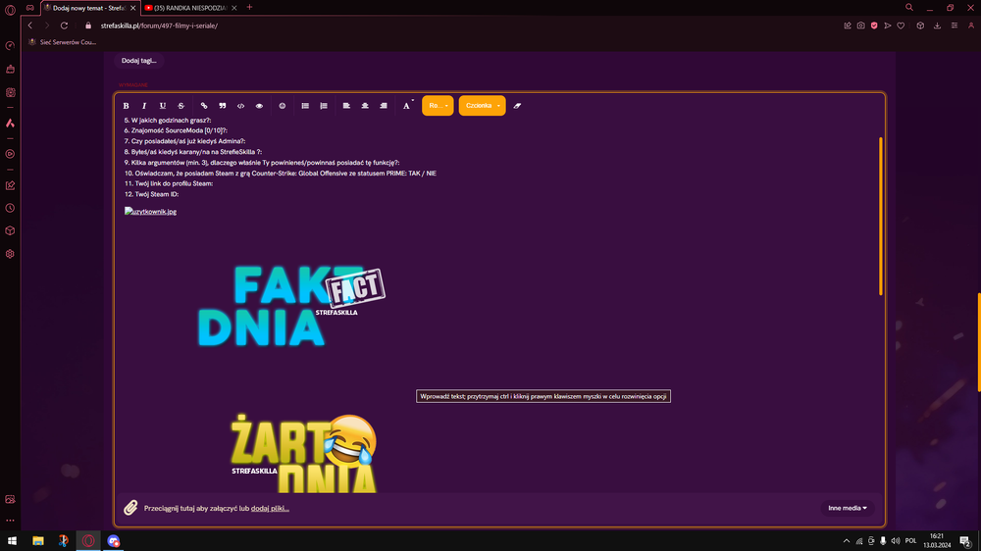Apply underline formatting in editor toolbar

pyautogui.click(x=163, y=106)
